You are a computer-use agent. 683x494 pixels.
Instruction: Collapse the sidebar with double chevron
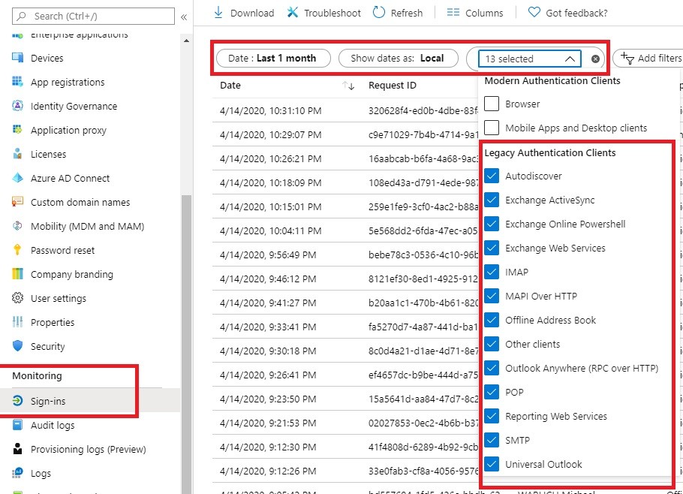(x=184, y=16)
